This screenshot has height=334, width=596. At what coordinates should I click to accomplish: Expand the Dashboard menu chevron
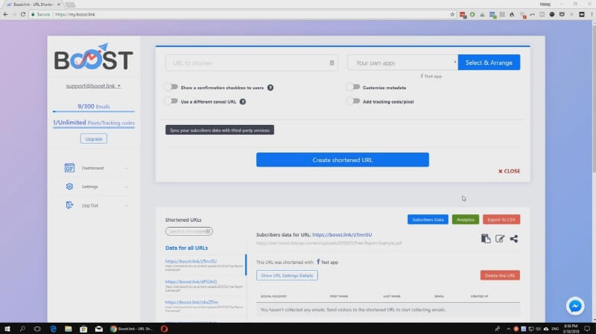click(126, 168)
